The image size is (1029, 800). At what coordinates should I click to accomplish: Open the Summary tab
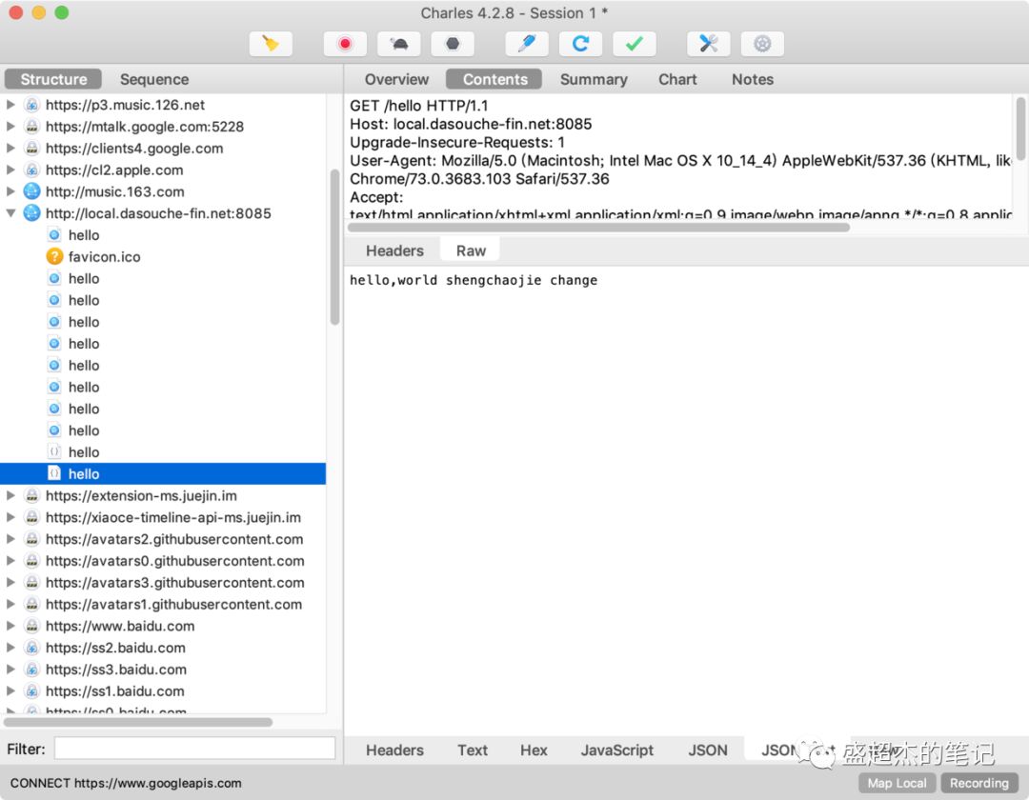pyautogui.click(x=594, y=79)
